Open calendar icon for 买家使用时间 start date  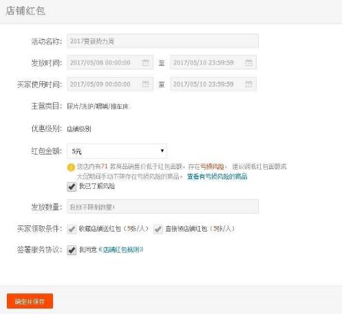[x=145, y=84]
